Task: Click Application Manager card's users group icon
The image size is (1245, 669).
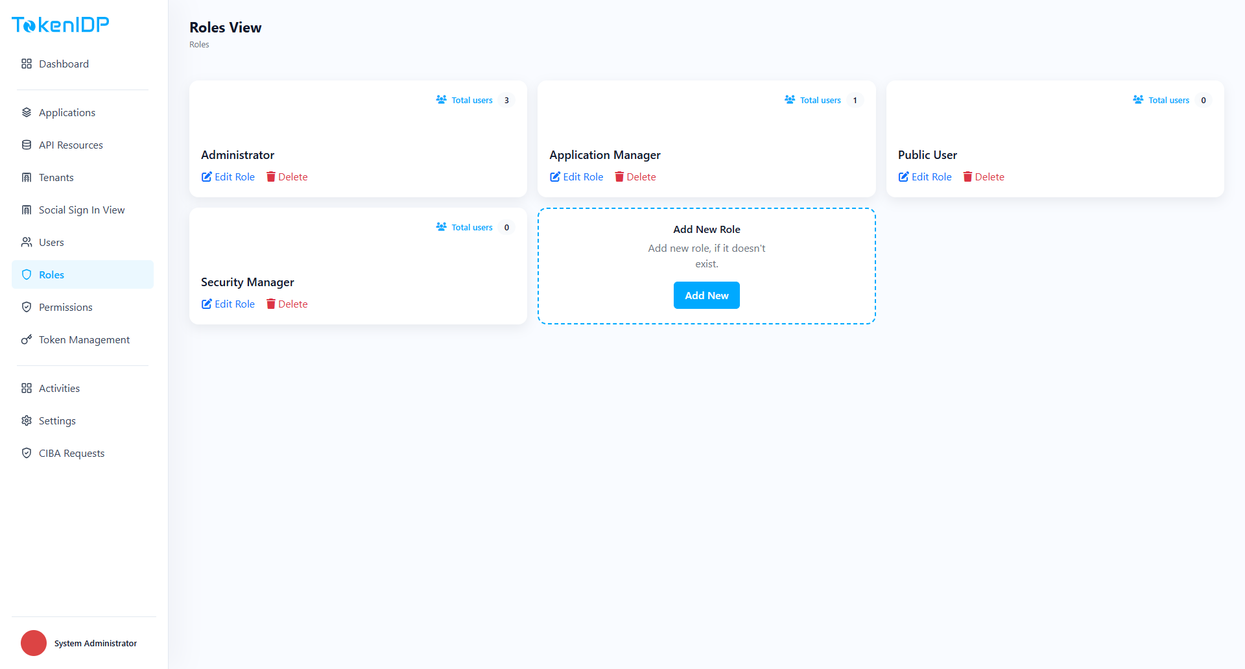Action: point(790,99)
